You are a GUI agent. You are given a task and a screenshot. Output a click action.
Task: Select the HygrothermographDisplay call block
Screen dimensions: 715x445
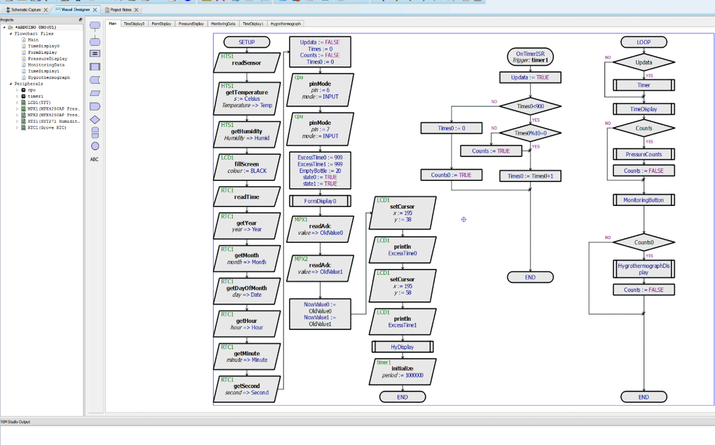coord(644,269)
